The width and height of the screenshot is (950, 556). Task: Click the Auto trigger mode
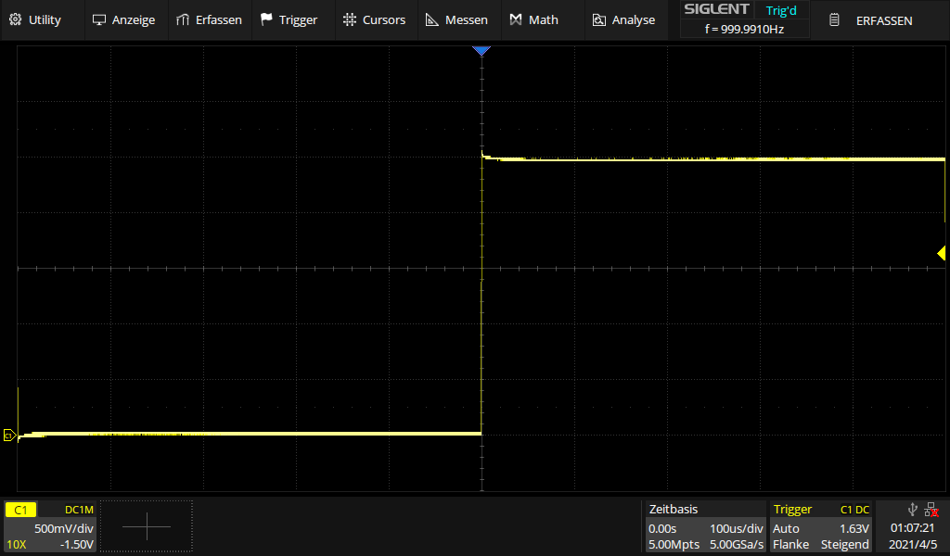tap(786, 528)
